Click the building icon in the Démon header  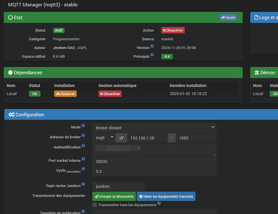[x=257, y=72]
